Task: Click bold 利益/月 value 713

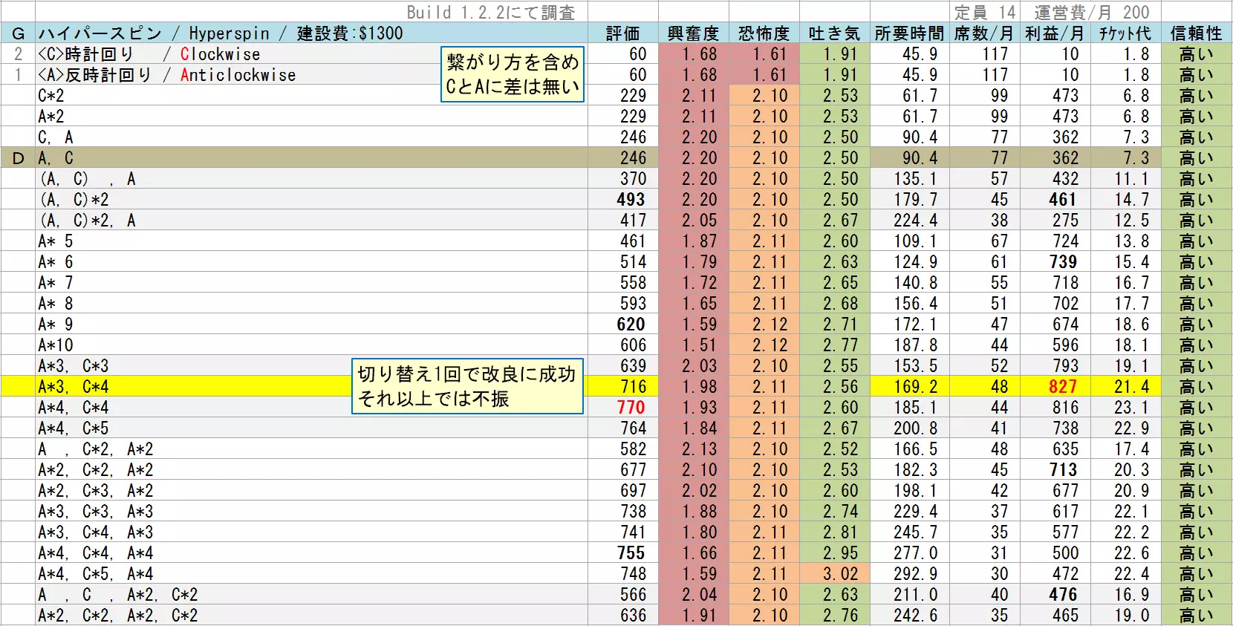Action: click(1063, 470)
